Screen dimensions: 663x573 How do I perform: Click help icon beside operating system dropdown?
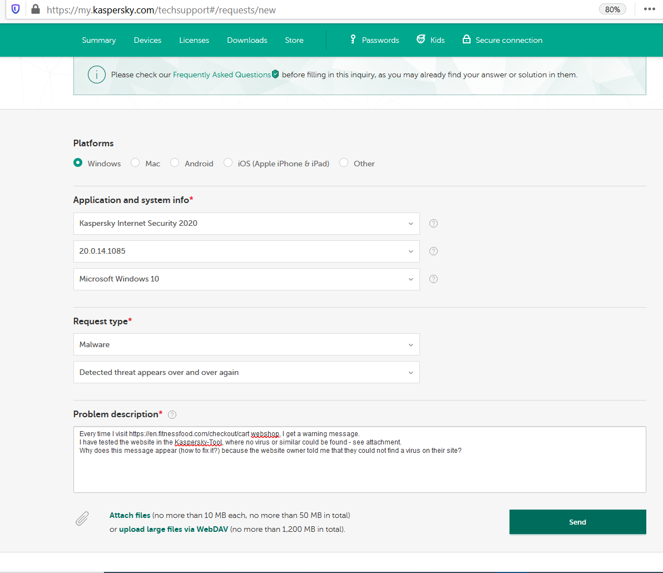pos(433,279)
